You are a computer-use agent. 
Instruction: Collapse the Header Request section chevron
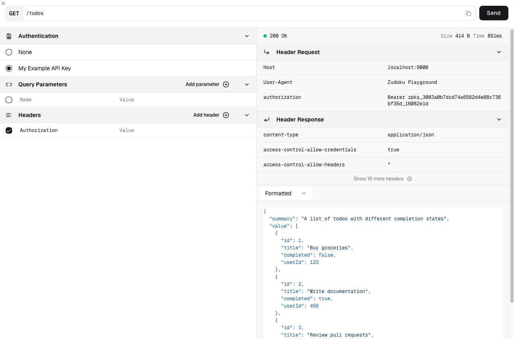499,52
